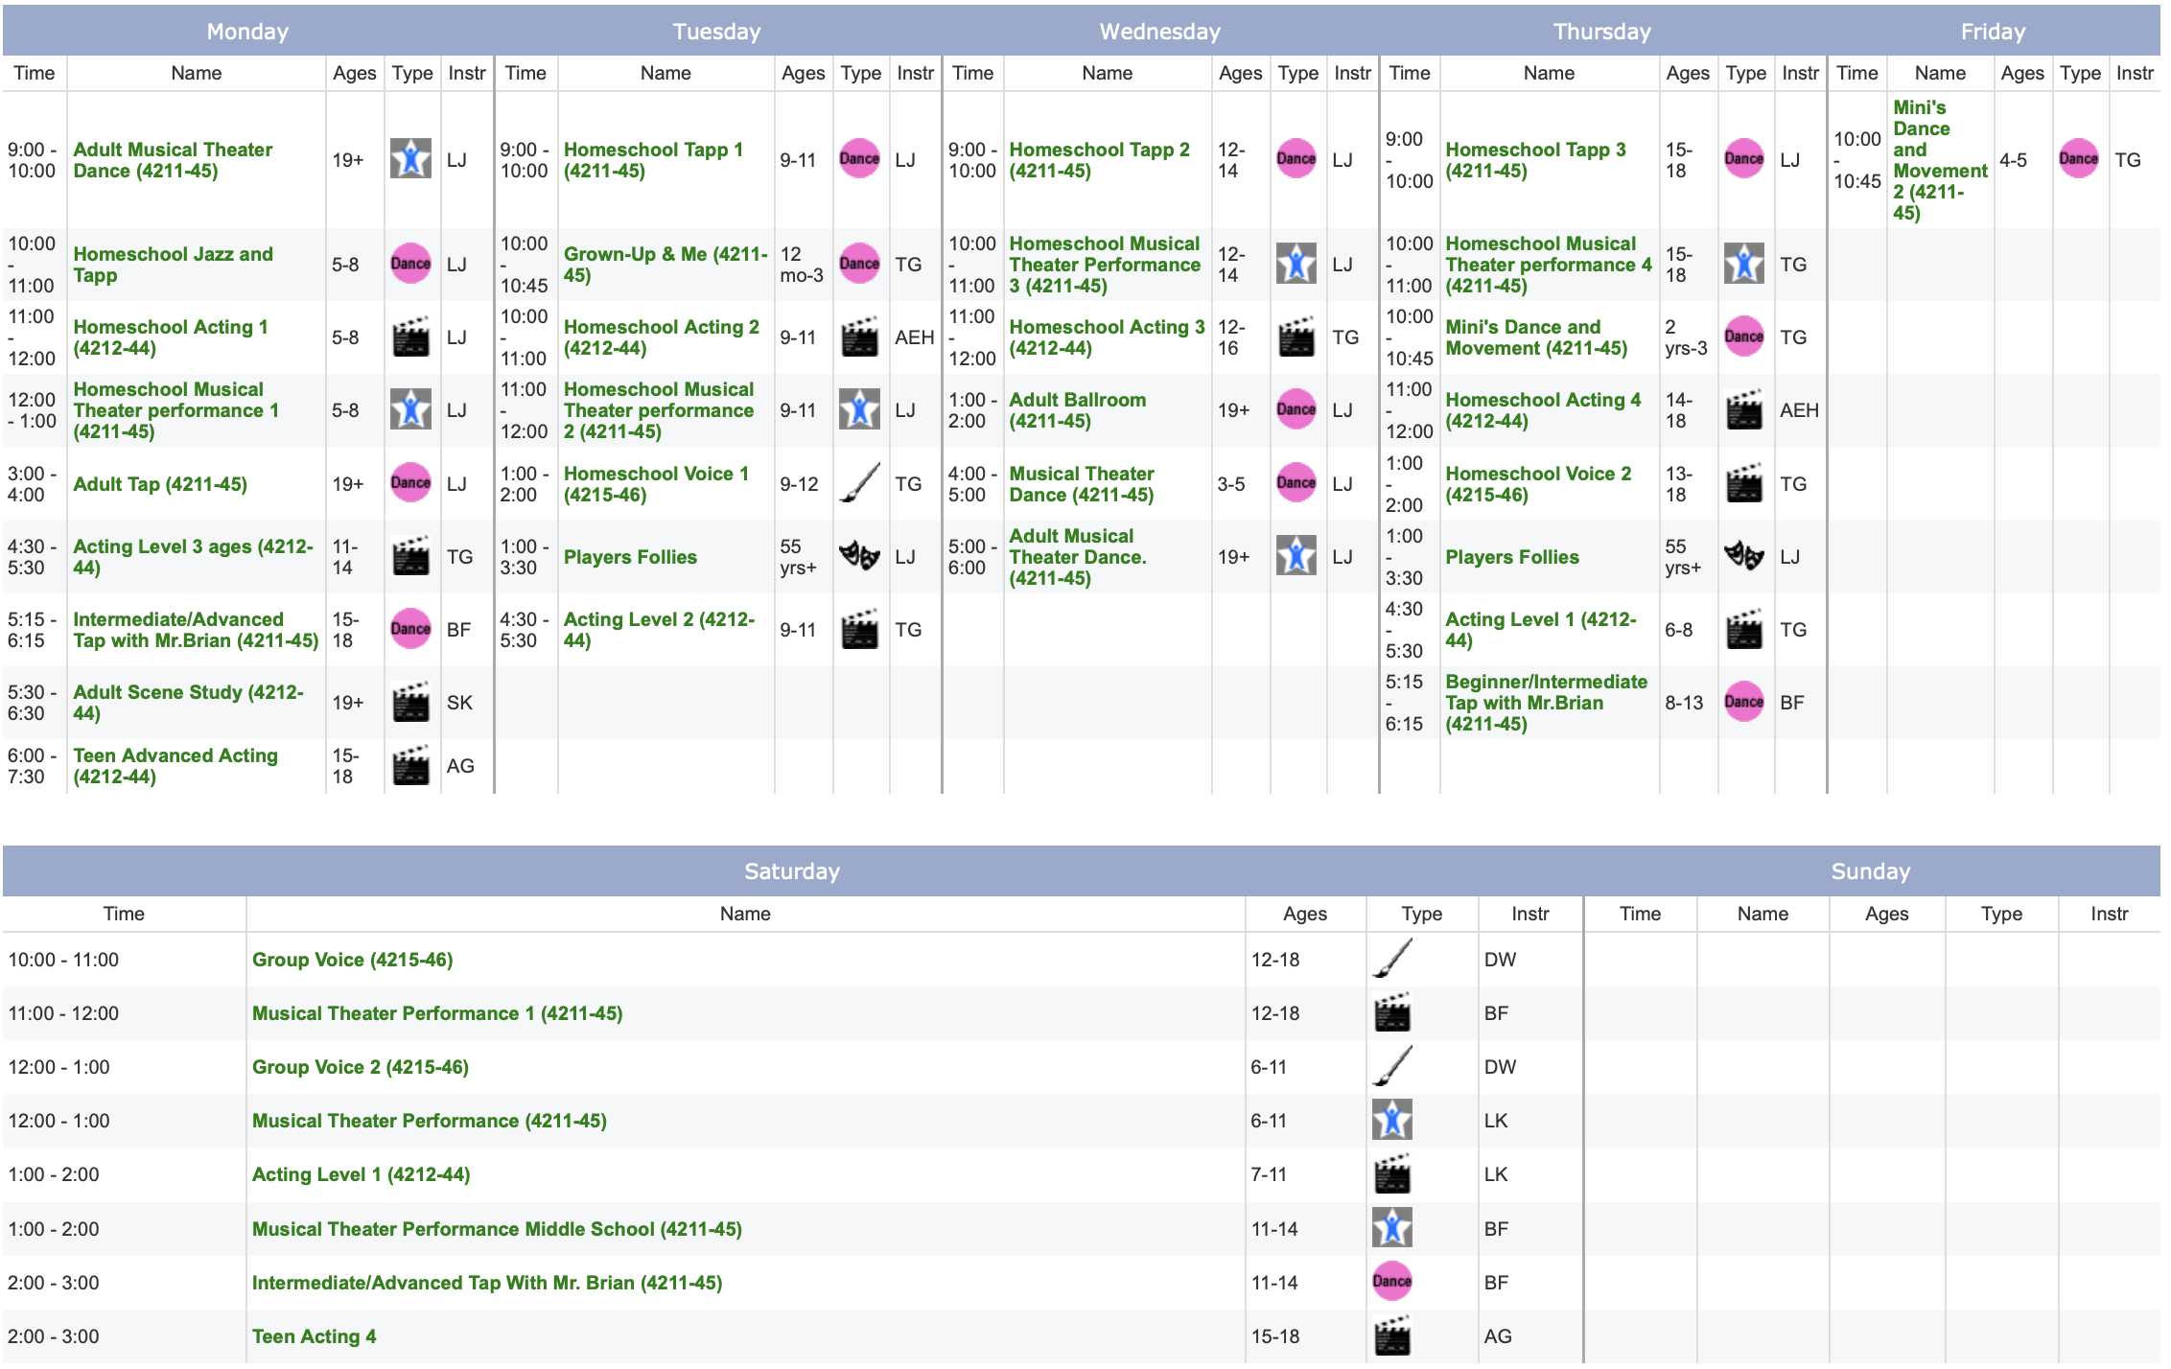Click the Sunday day header
The image size is (2171, 1369).
pos(1871,871)
